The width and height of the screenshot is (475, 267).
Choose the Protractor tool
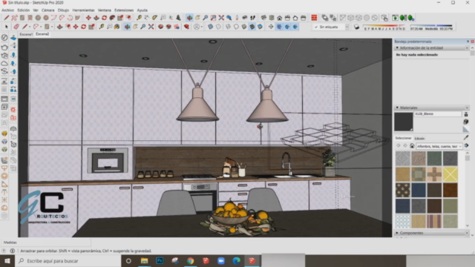tap(155, 18)
